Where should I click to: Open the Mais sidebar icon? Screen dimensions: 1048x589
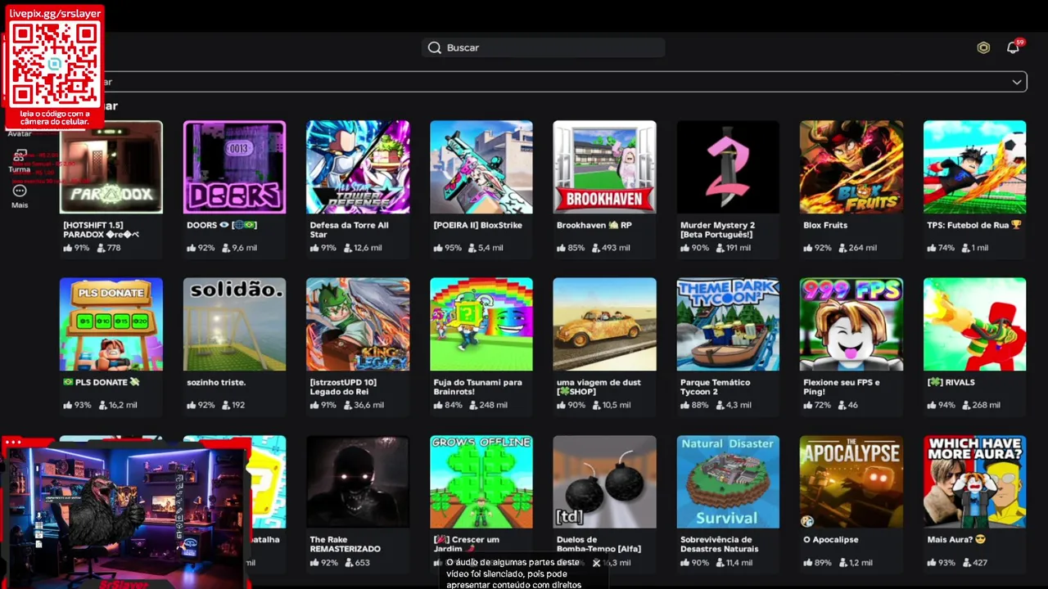20,191
